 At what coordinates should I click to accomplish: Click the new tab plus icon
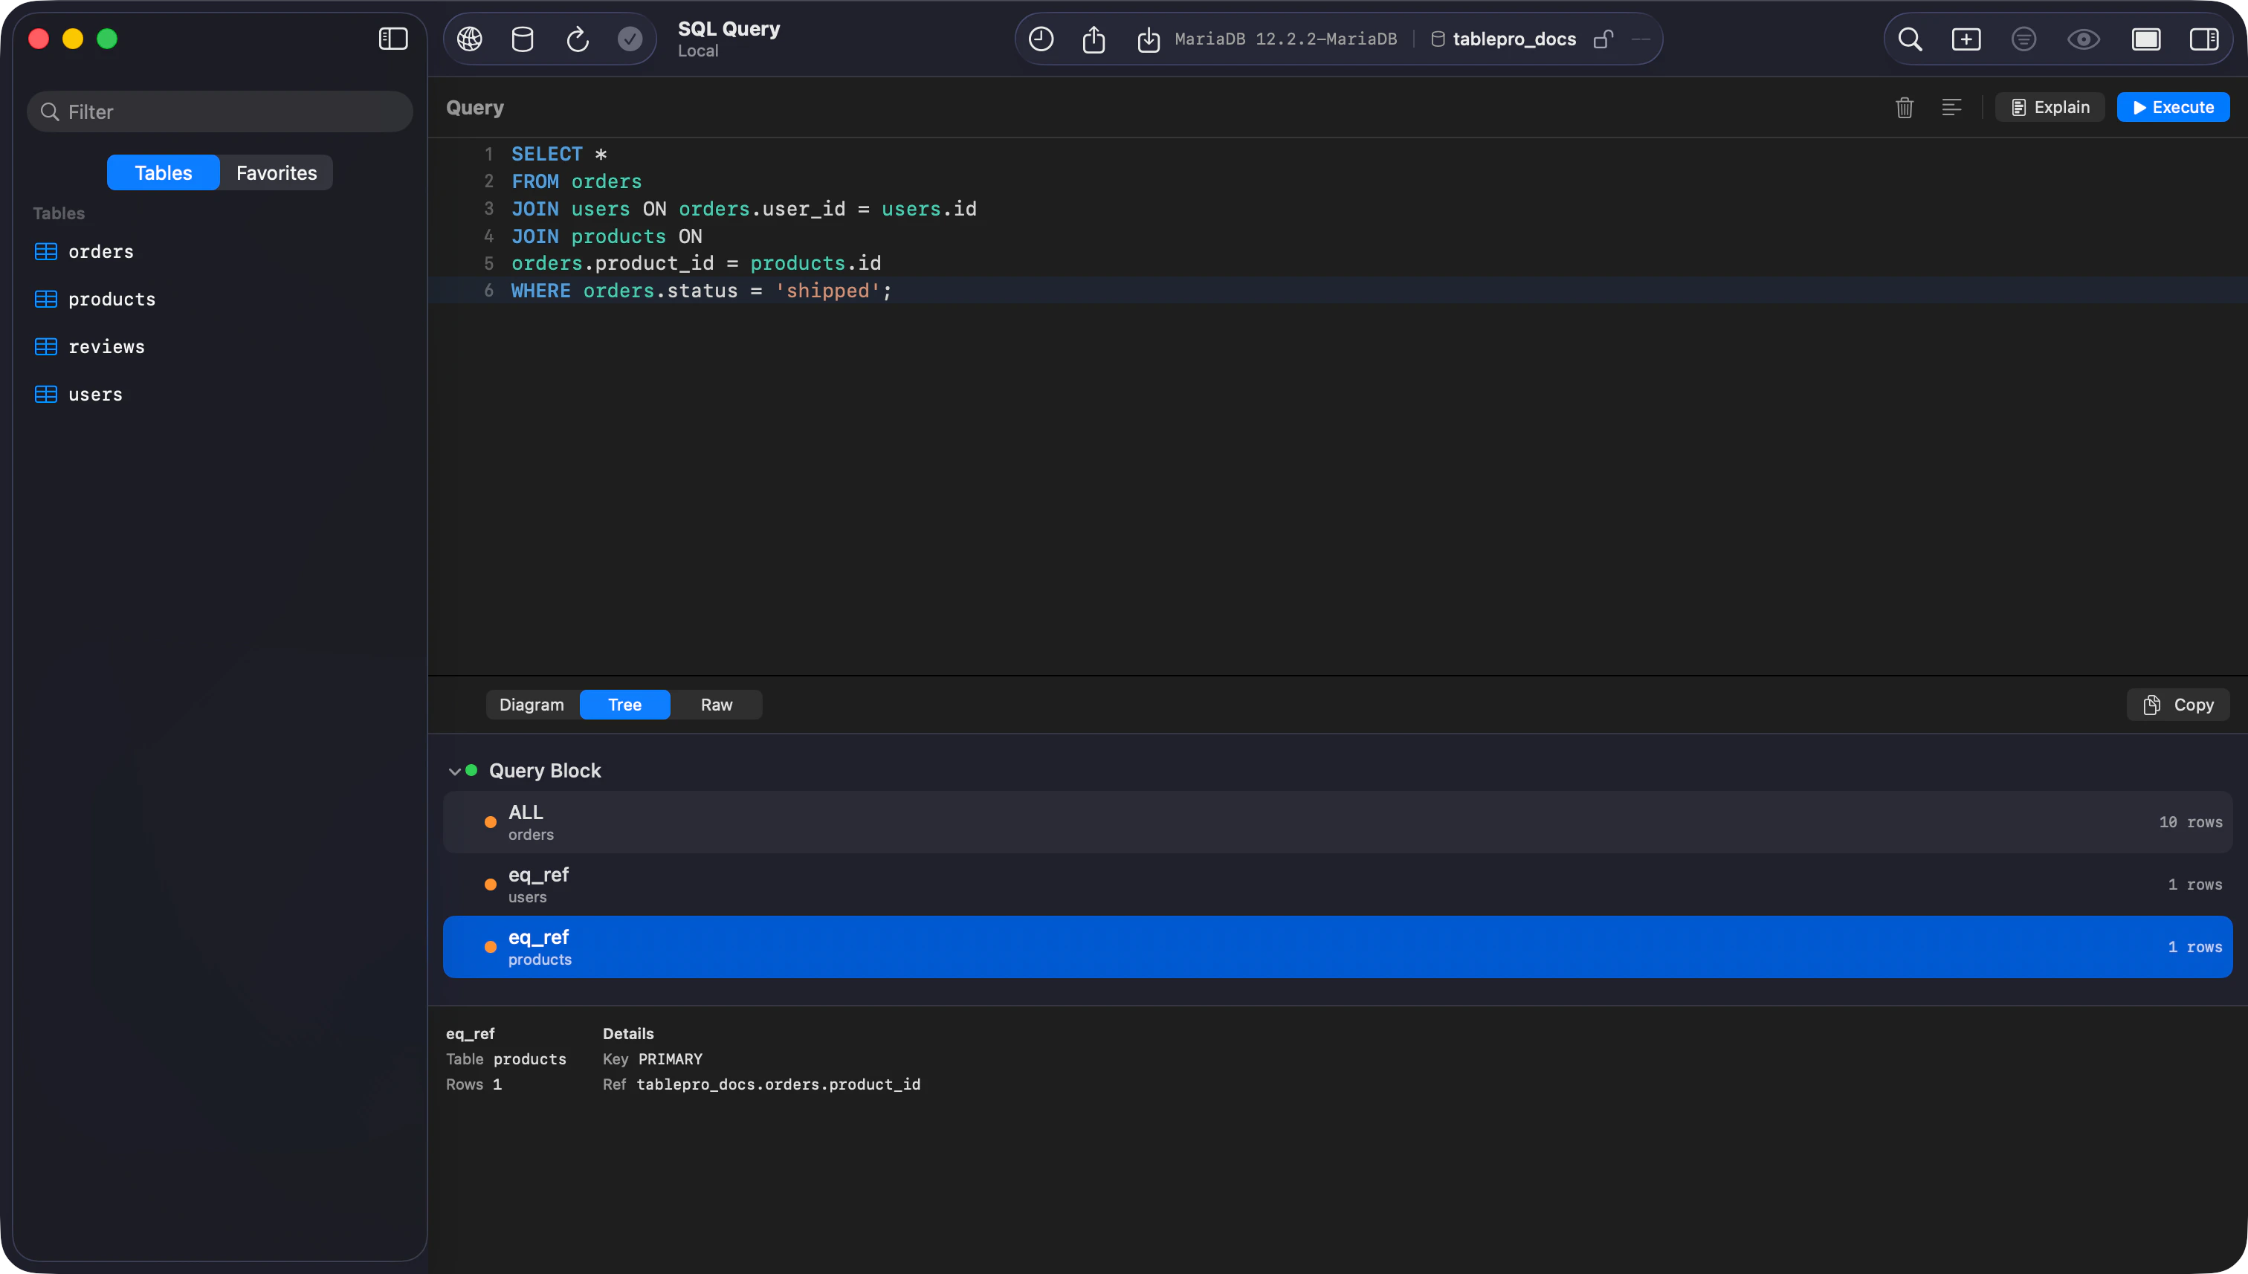[x=1966, y=39]
